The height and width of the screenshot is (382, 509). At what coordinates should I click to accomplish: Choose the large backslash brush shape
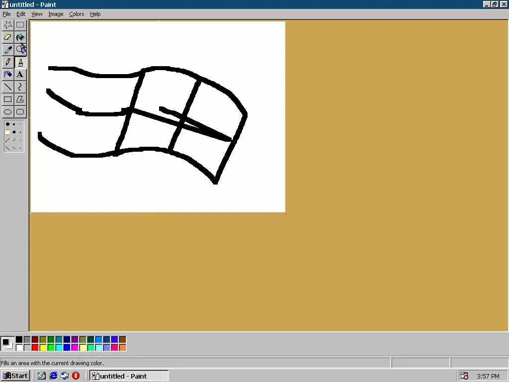click(x=7, y=148)
